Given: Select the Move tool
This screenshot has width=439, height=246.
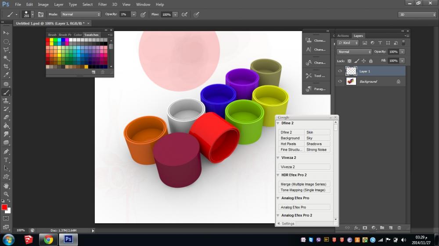Looking at the screenshot, I should pyautogui.click(x=6, y=33).
